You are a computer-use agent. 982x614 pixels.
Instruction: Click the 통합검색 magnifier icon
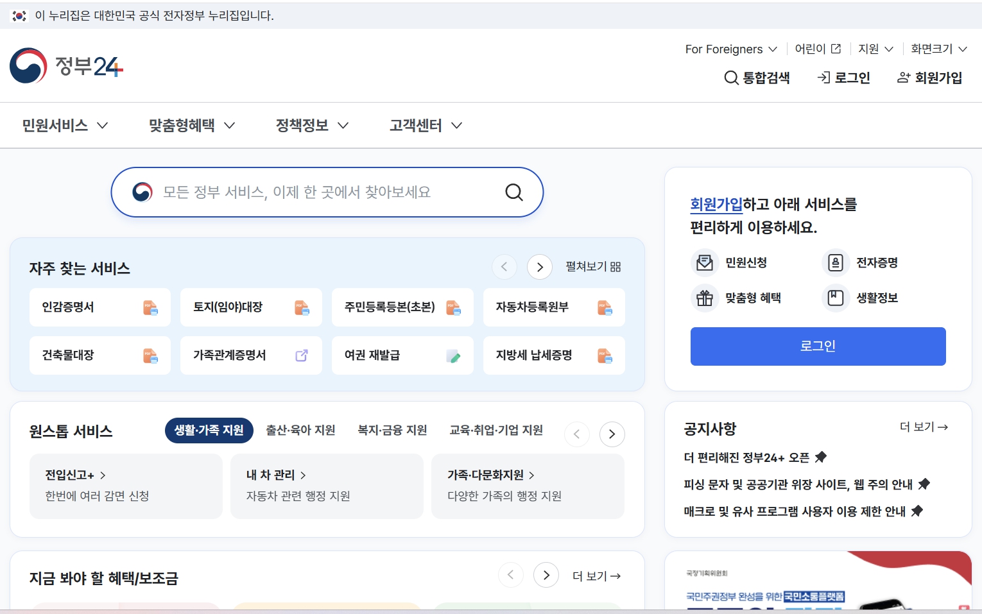coord(731,78)
